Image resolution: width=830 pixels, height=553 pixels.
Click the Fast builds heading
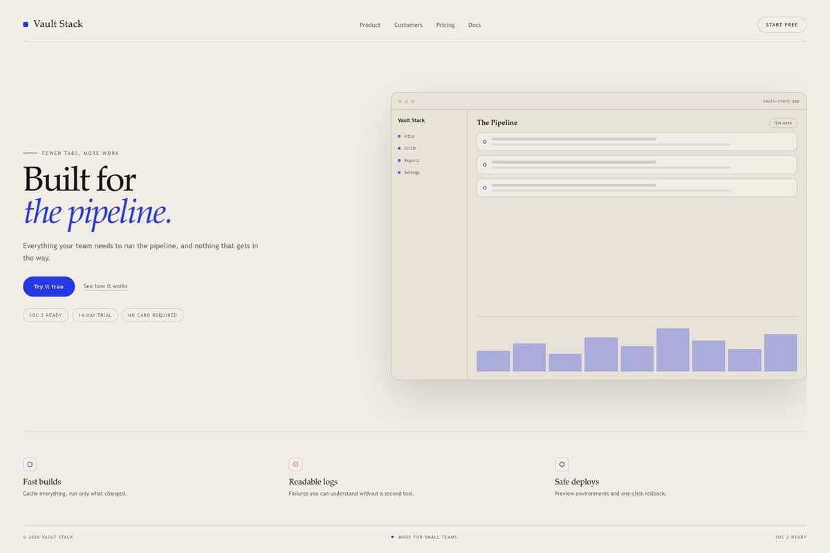tap(42, 482)
